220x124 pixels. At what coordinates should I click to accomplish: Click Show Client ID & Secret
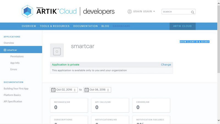(195, 42)
